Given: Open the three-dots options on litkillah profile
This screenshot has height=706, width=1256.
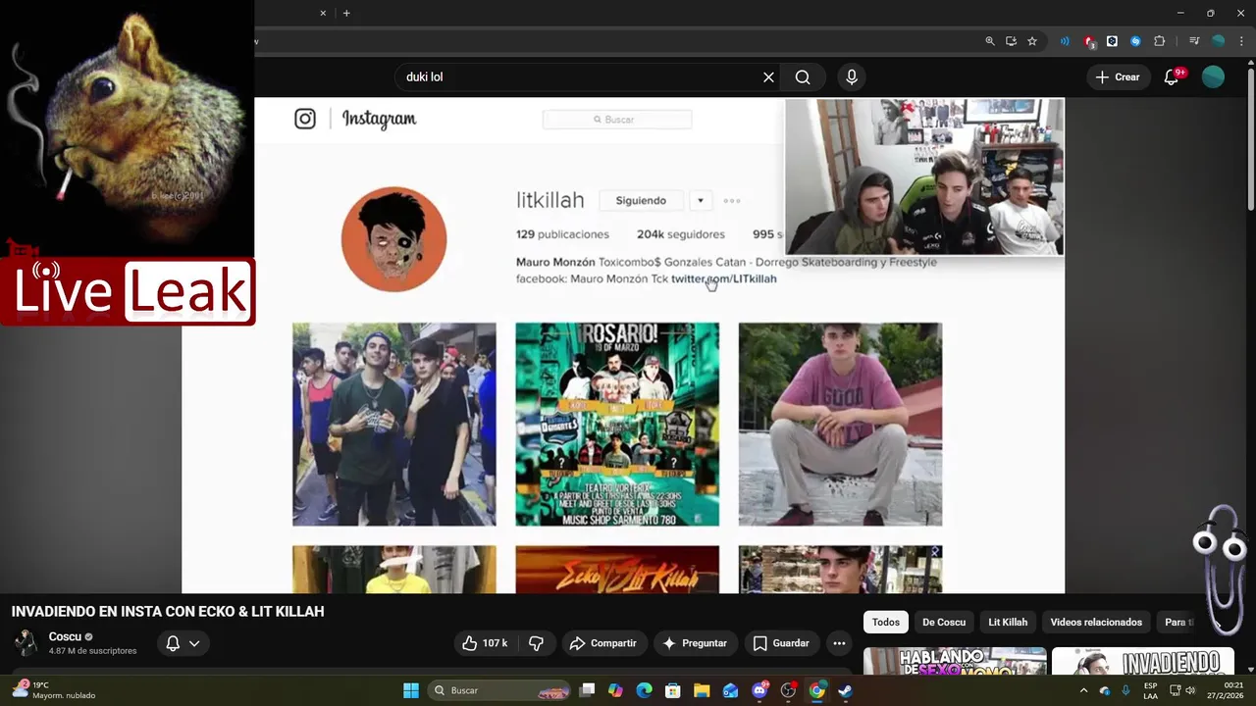Looking at the screenshot, I should [x=732, y=201].
